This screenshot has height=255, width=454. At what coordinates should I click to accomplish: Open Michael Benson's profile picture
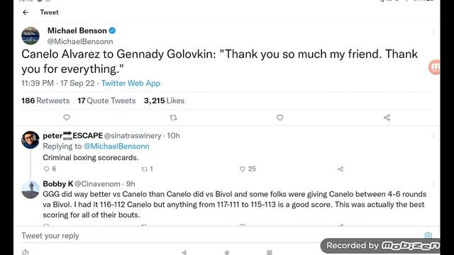(x=31, y=35)
